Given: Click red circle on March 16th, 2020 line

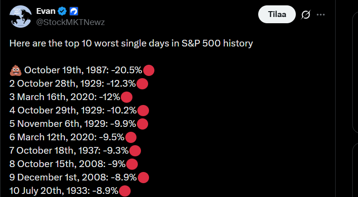Looking at the screenshot, I should pos(127,97).
